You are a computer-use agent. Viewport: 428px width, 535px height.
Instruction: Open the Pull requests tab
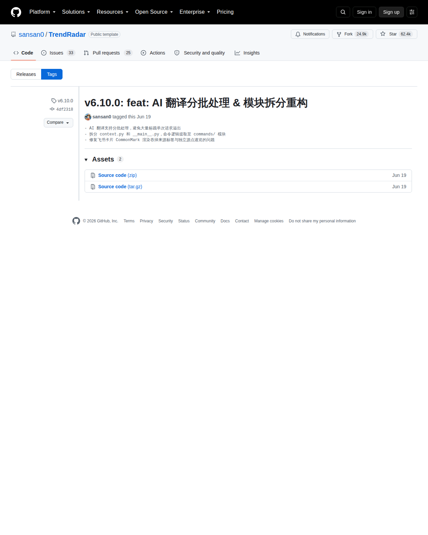[108, 53]
